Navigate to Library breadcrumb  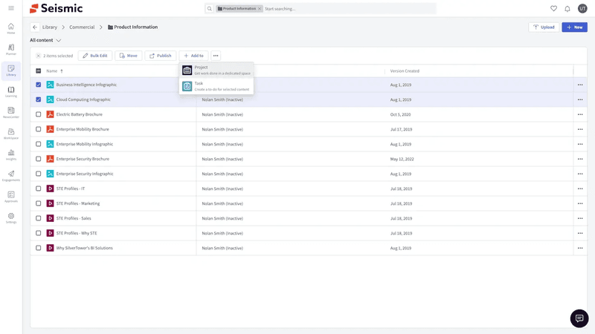coord(50,27)
